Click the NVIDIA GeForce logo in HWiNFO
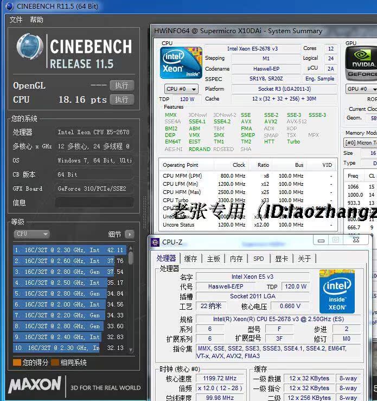The width and height of the screenshot is (377, 401). pyautogui.click(x=361, y=64)
